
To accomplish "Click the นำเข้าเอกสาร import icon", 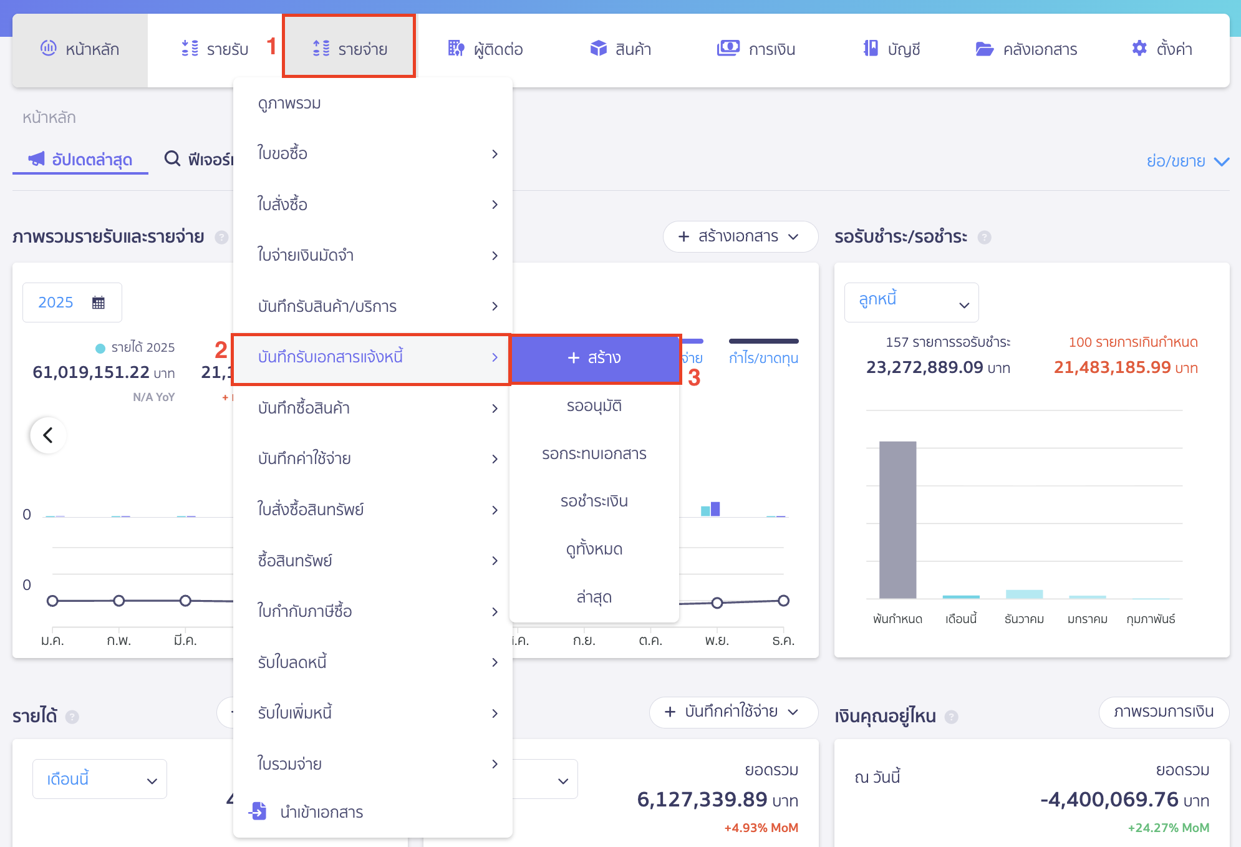I will [258, 811].
